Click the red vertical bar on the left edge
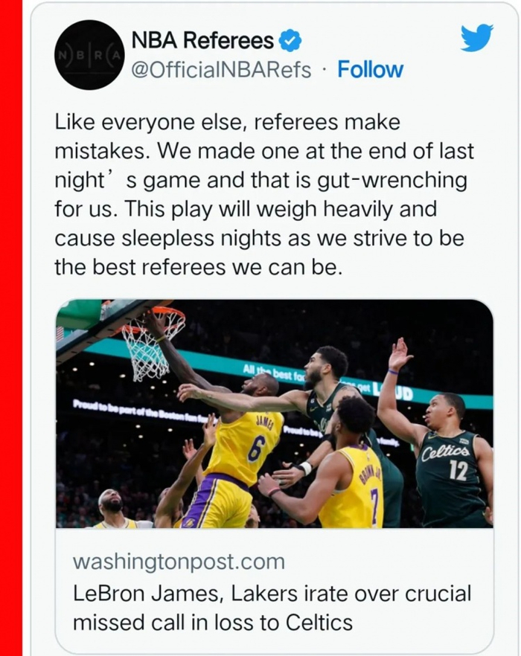Viewport: 521px width, 656px height. [x=10, y=328]
